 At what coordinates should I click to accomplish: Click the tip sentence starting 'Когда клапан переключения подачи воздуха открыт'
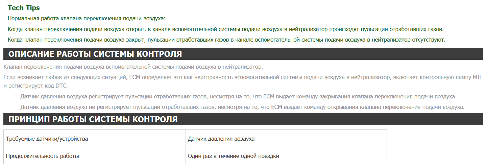[x=225, y=29]
